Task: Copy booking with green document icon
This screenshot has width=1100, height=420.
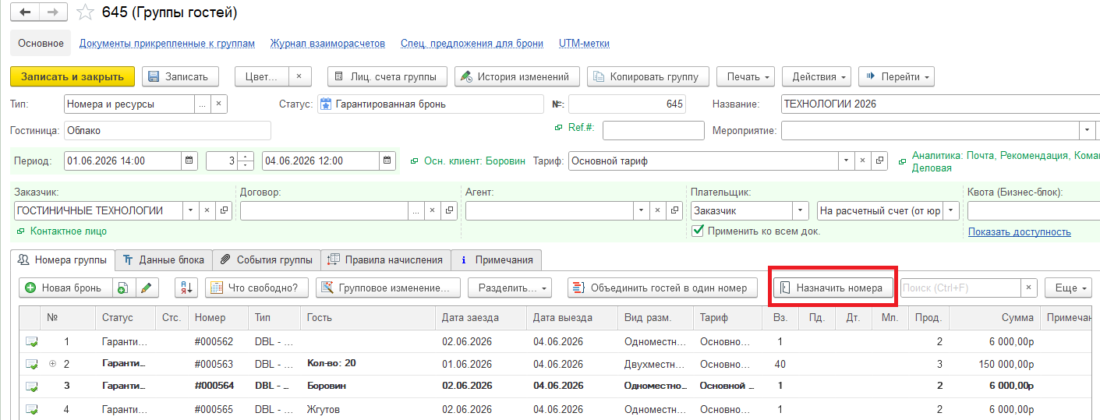Action: point(123,288)
